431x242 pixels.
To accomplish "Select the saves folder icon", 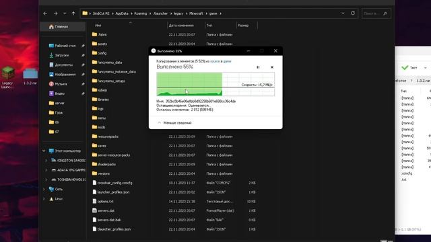I will (x=94, y=146).
